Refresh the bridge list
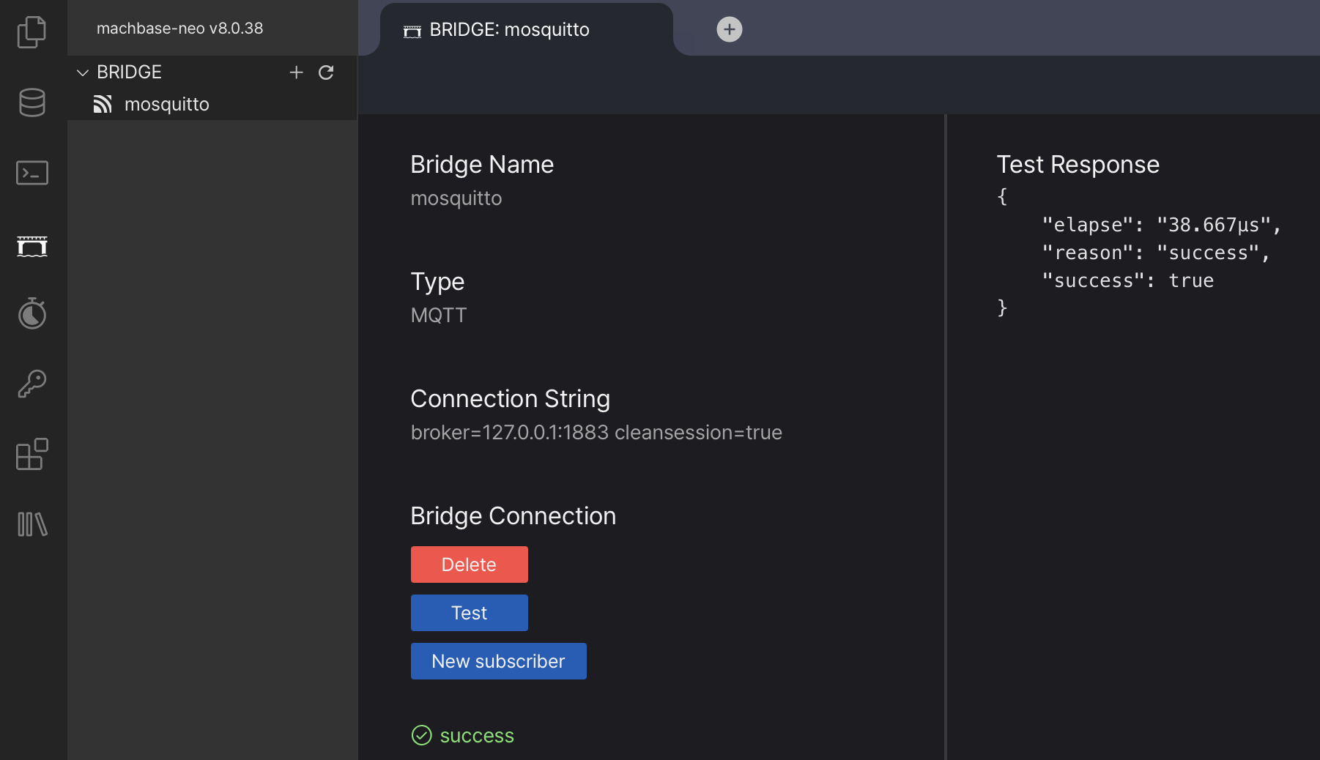Viewport: 1320px width, 760px height. (326, 72)
